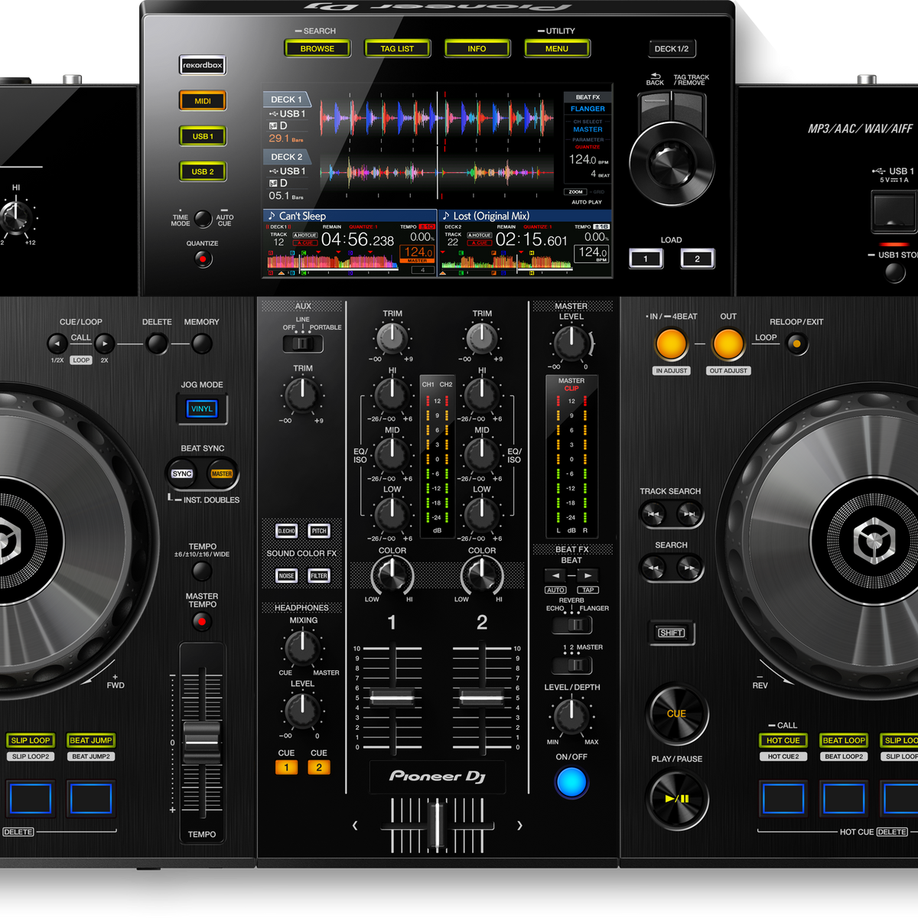Select the USB 1 source button
Image resolution: width=918 pixels, height=918 pixels.
coord(203,136)
